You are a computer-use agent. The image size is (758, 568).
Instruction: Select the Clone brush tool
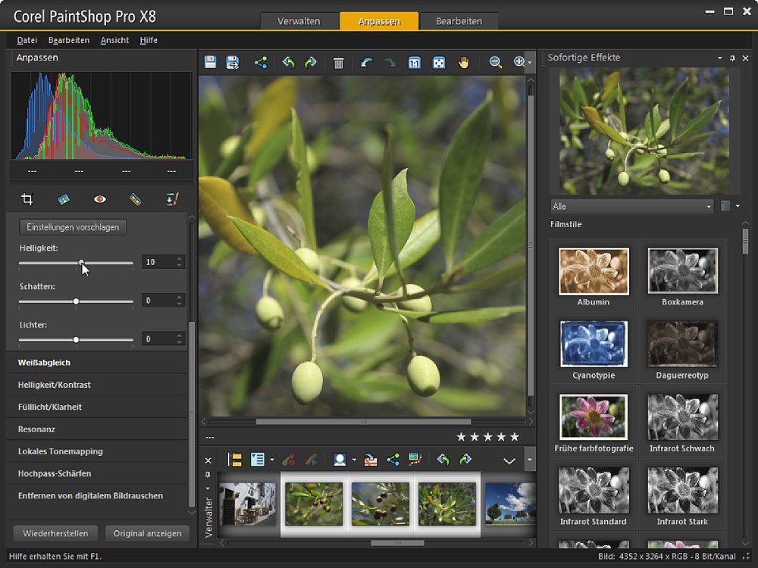pos(172,199)
